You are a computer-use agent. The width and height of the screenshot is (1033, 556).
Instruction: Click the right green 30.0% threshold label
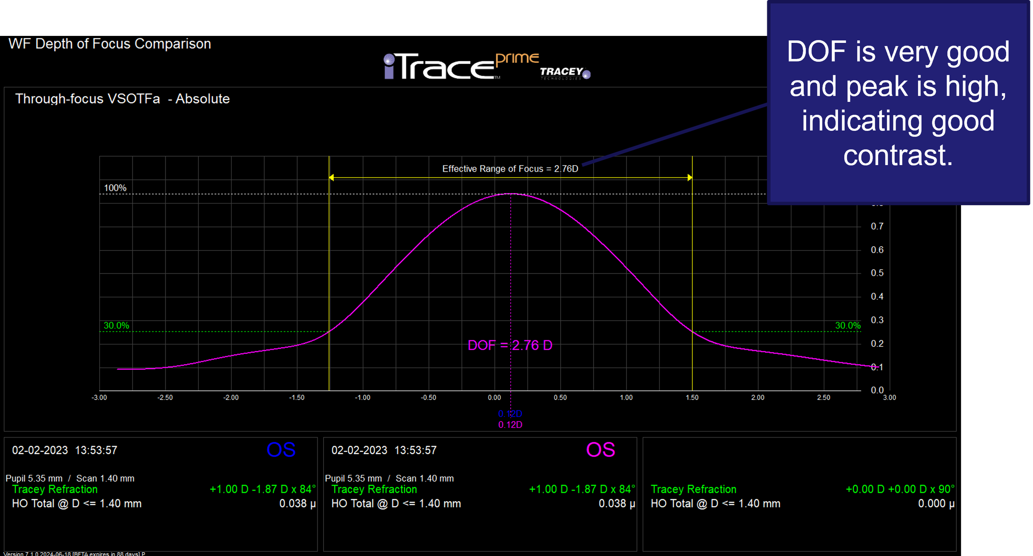pos(847,325)
